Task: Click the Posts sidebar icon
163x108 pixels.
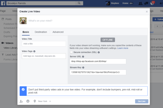Action: pos(3,19)
